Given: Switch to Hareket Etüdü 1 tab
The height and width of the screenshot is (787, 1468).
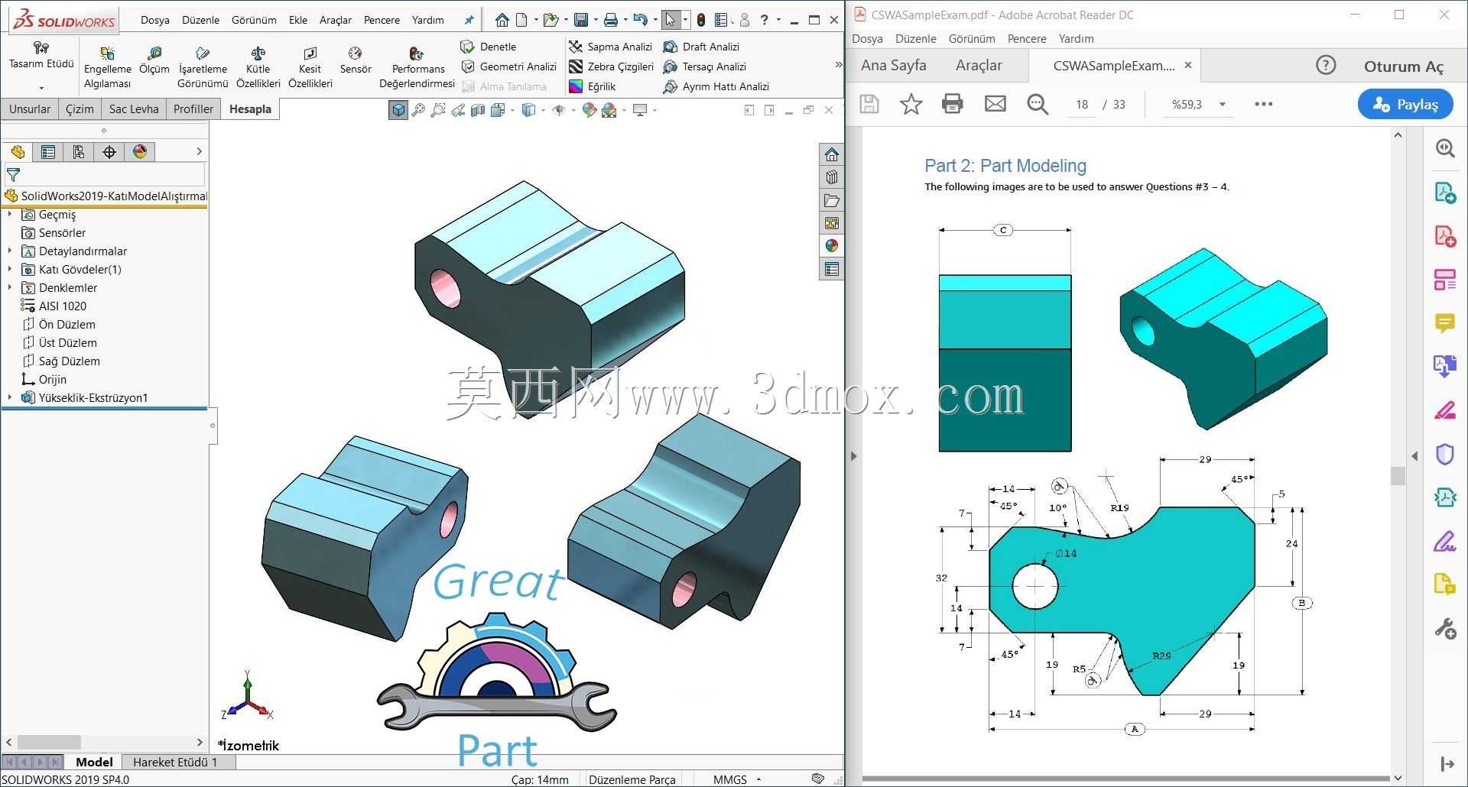Looking at the screenshot, I should point(175,762).
